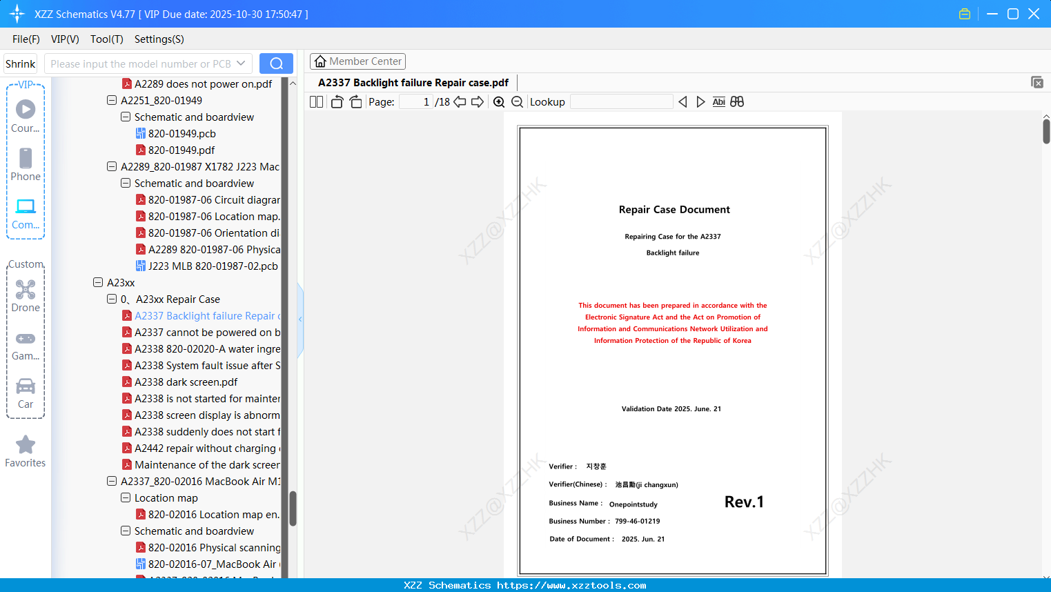Collapse A2337_820-02016 MacBook Air node
Screen dimensions: 1051x592
(x=112, y=481)
